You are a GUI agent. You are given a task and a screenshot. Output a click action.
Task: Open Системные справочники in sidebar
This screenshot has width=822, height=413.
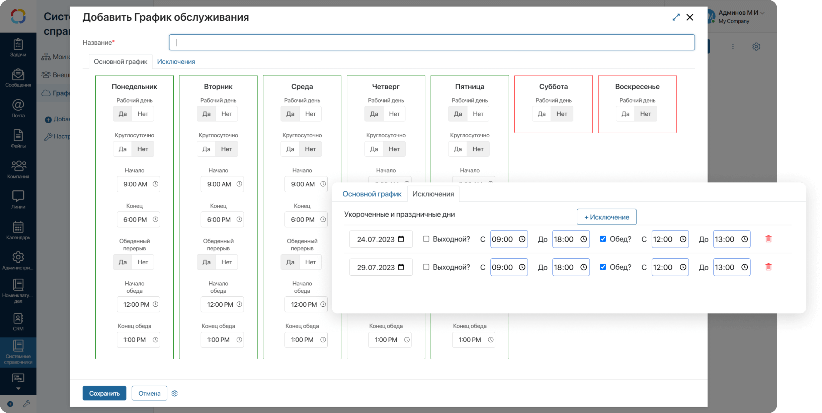tap(18, 352)
